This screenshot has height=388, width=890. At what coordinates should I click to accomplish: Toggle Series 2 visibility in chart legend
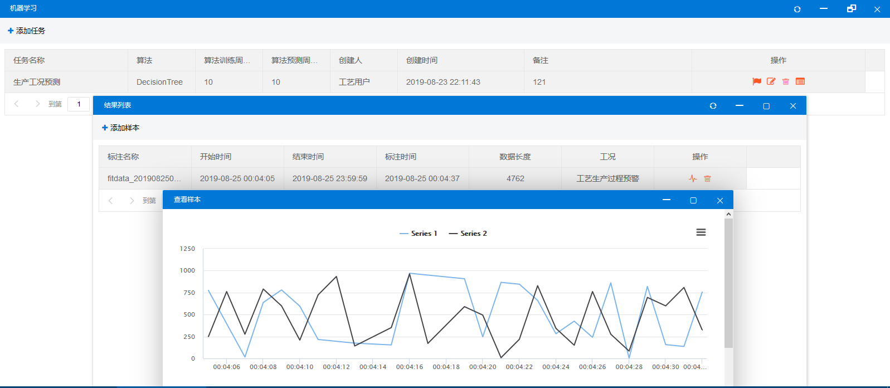[468, 234]
